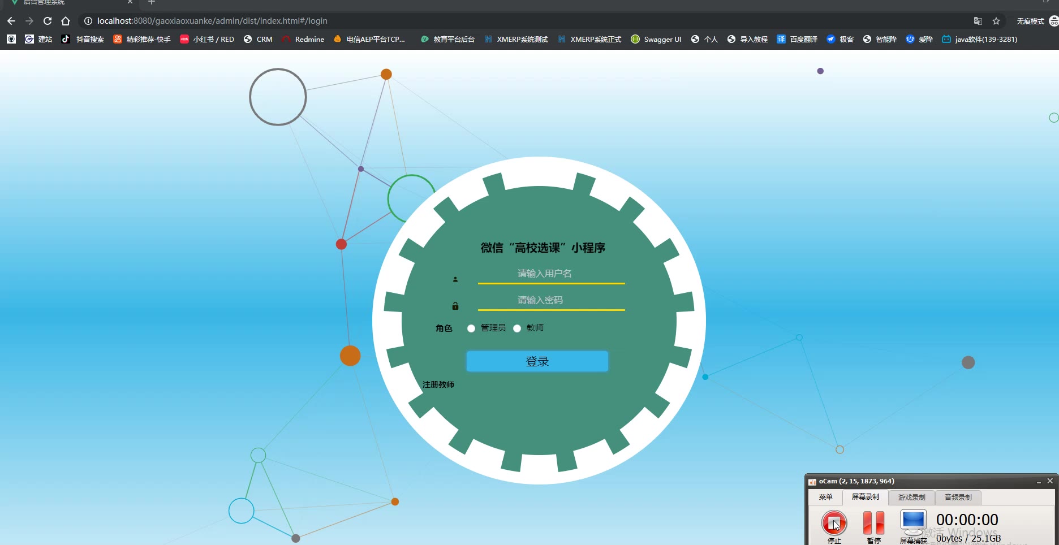Image resolution: width=1059 pixels, height=545 pixels.
Task: Switch to oCam 音频录制 tab
Action: [958, 498]
